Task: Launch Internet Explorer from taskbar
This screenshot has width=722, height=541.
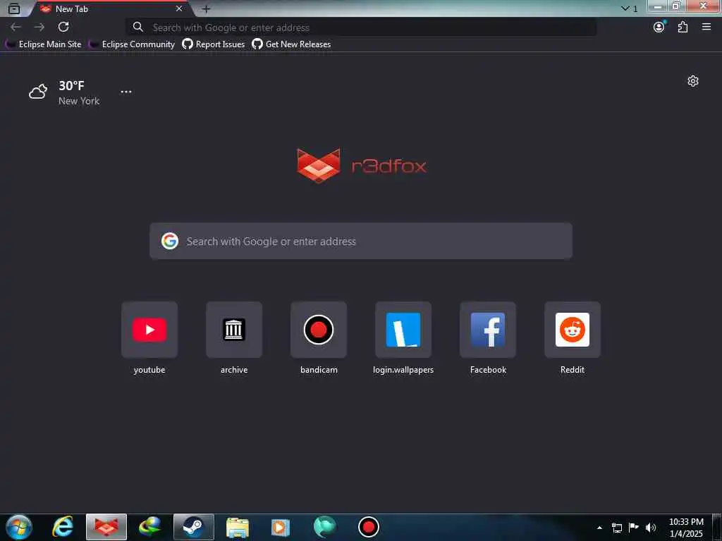Action: tap(63, 527)
